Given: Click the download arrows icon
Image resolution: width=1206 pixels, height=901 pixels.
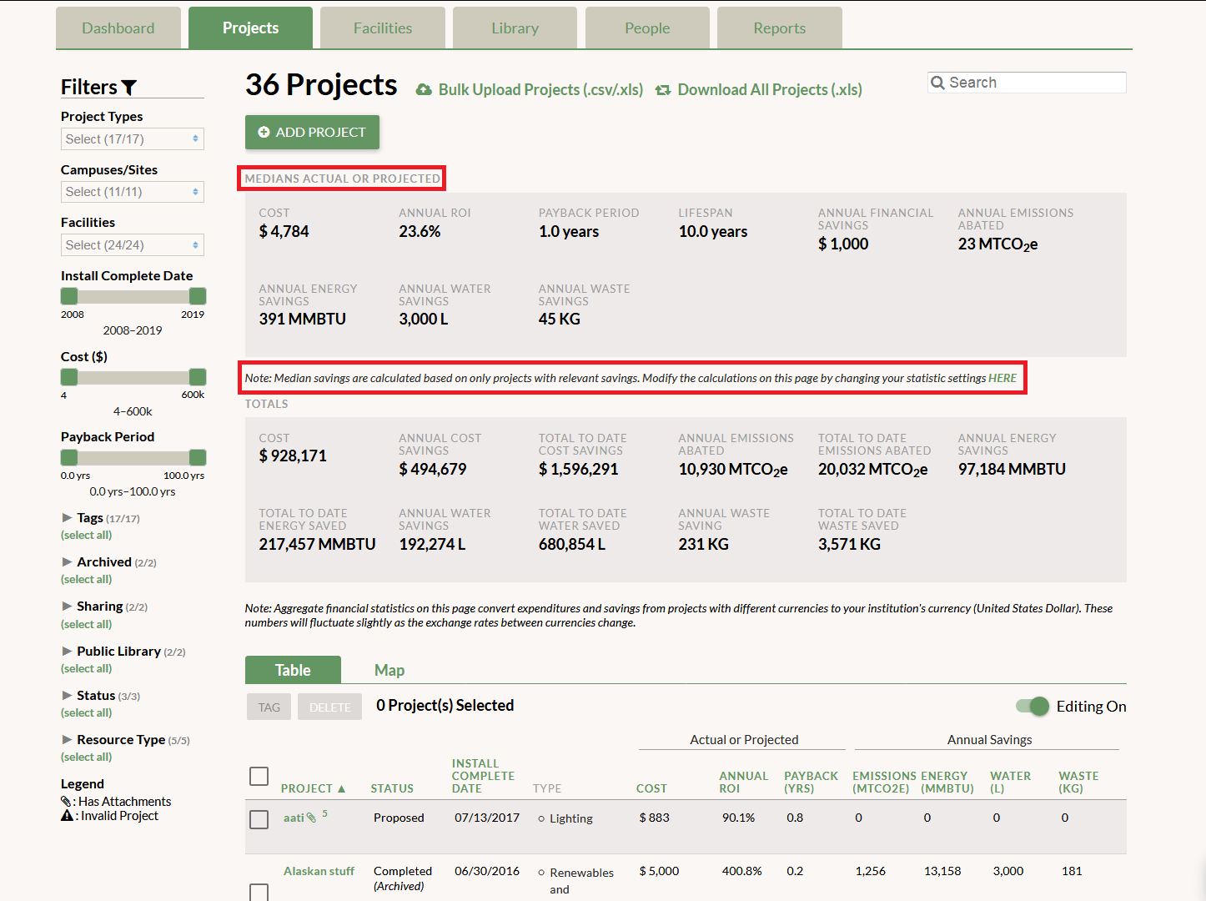Looking at the screenshot, I should pos(663,90).
